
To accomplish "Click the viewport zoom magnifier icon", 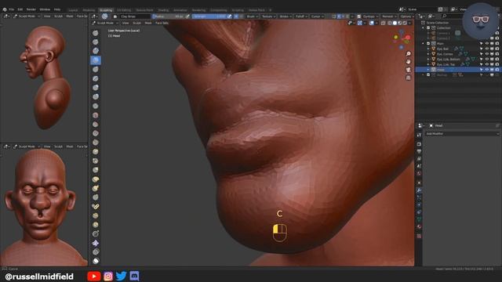I will coord(408,54).
